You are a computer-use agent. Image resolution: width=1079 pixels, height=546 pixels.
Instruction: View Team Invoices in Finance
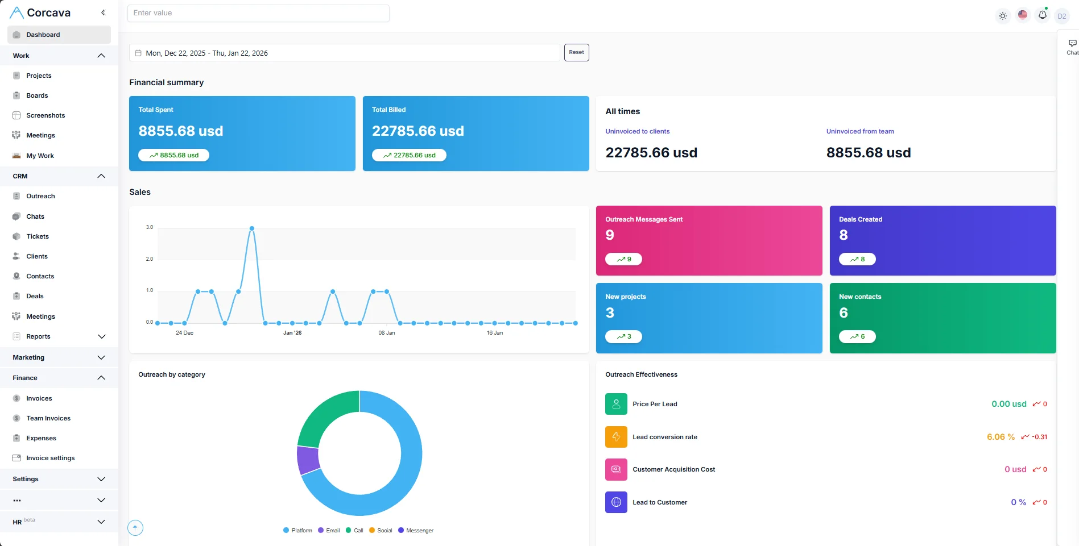[48, 418]
